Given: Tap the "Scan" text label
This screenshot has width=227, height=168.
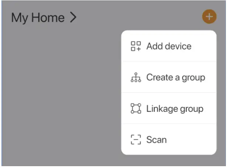Looking at the screenshot, I should click(156, 140).
